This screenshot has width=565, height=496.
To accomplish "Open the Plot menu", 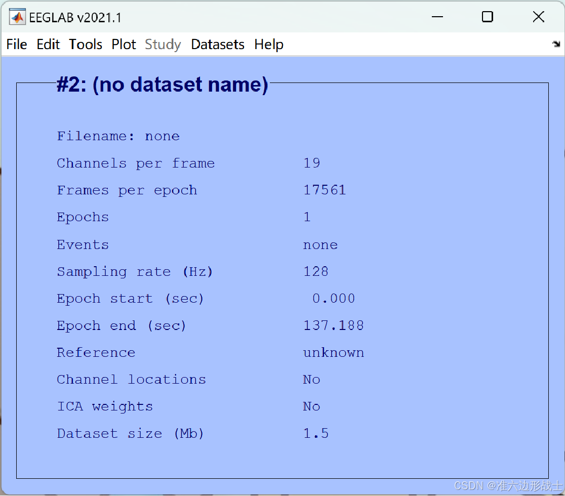I will click(x=124, y=45).
